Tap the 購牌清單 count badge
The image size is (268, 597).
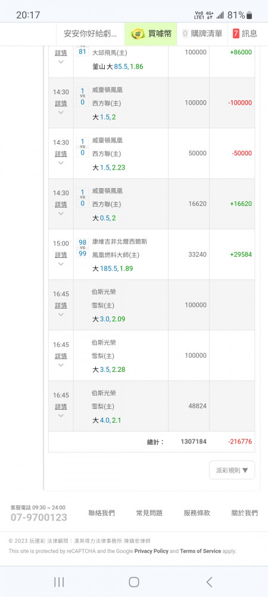tap(185, 33)
